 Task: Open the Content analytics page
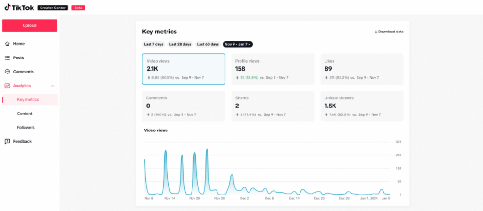25,114
